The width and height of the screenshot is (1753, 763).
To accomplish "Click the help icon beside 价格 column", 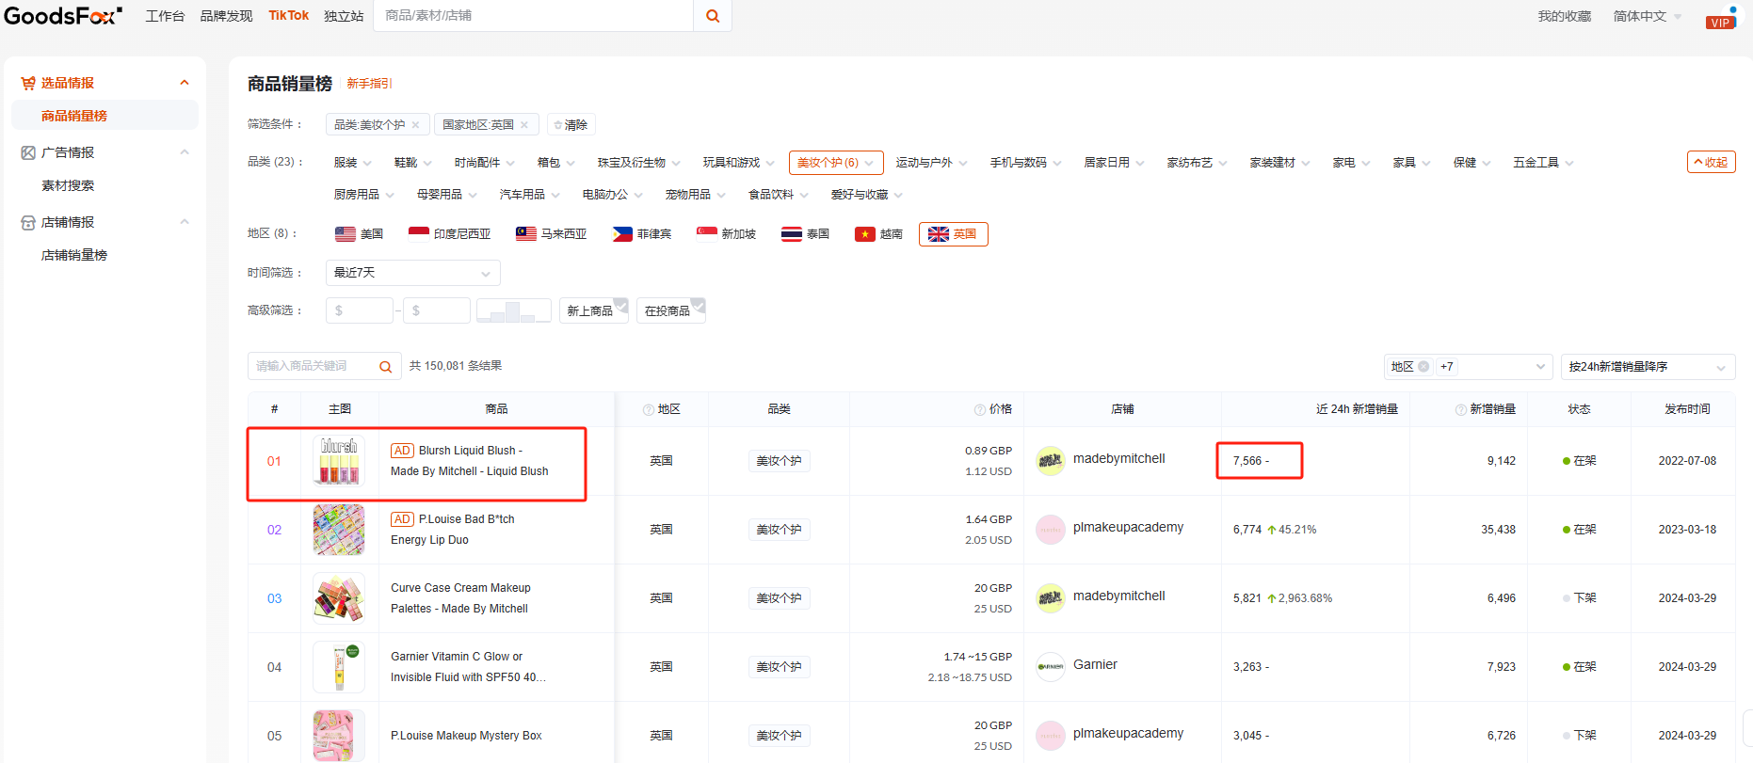I will tap(979, 410).
